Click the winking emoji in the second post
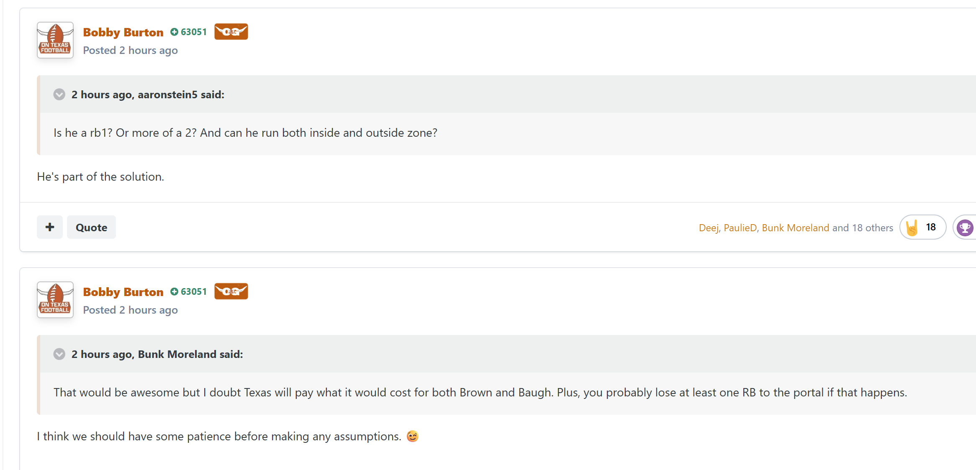 pyautogui.click(x=413, y=436)
